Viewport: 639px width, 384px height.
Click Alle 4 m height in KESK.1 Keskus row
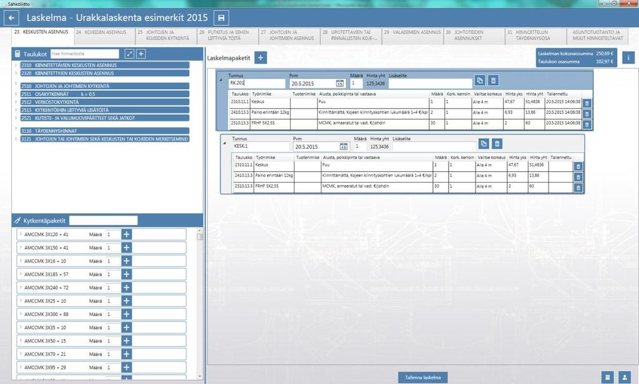[x=491, y=165]
